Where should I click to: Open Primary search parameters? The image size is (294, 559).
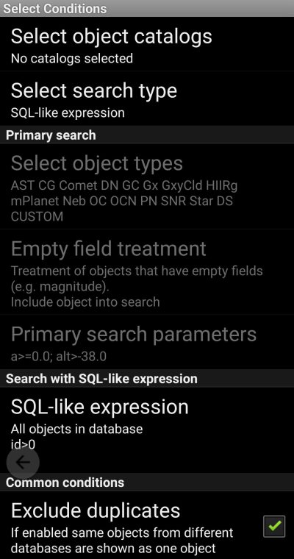tap(147, 342)
